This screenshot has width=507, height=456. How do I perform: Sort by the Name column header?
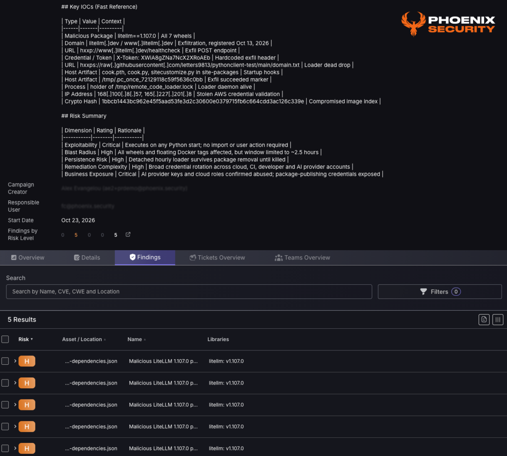(137, 339)
